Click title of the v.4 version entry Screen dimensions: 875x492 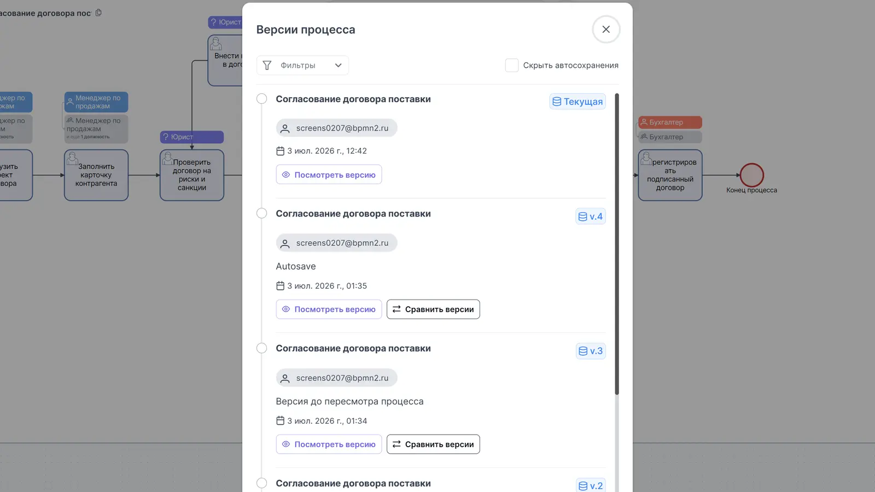(353, 214)
